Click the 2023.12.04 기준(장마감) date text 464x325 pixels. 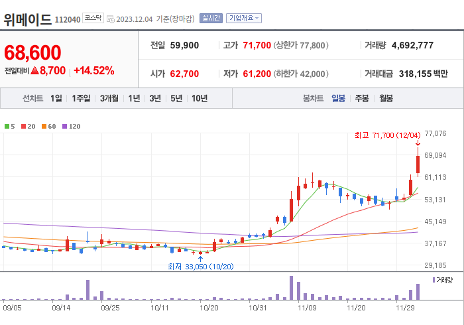tap(155, 19)
